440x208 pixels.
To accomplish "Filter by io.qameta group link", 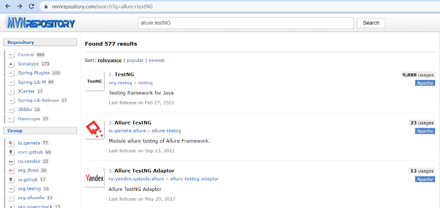I will (29, 143).
